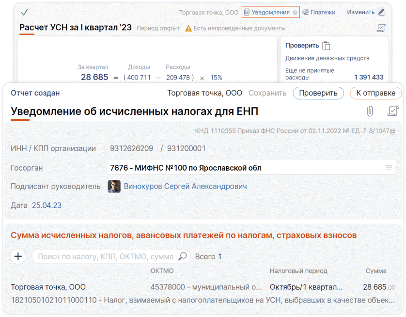
Task: Open the unposted documents warning
Action: pyautogui.click(x=234, y=28)
